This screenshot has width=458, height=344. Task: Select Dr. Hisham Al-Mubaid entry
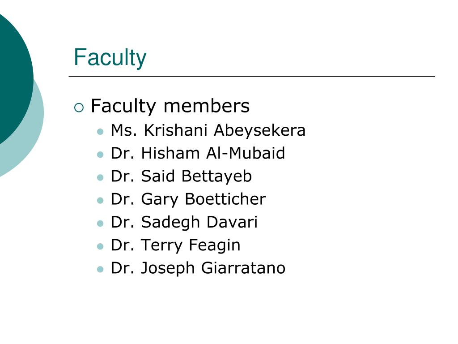pyautogui.click(x=198, y=153)
